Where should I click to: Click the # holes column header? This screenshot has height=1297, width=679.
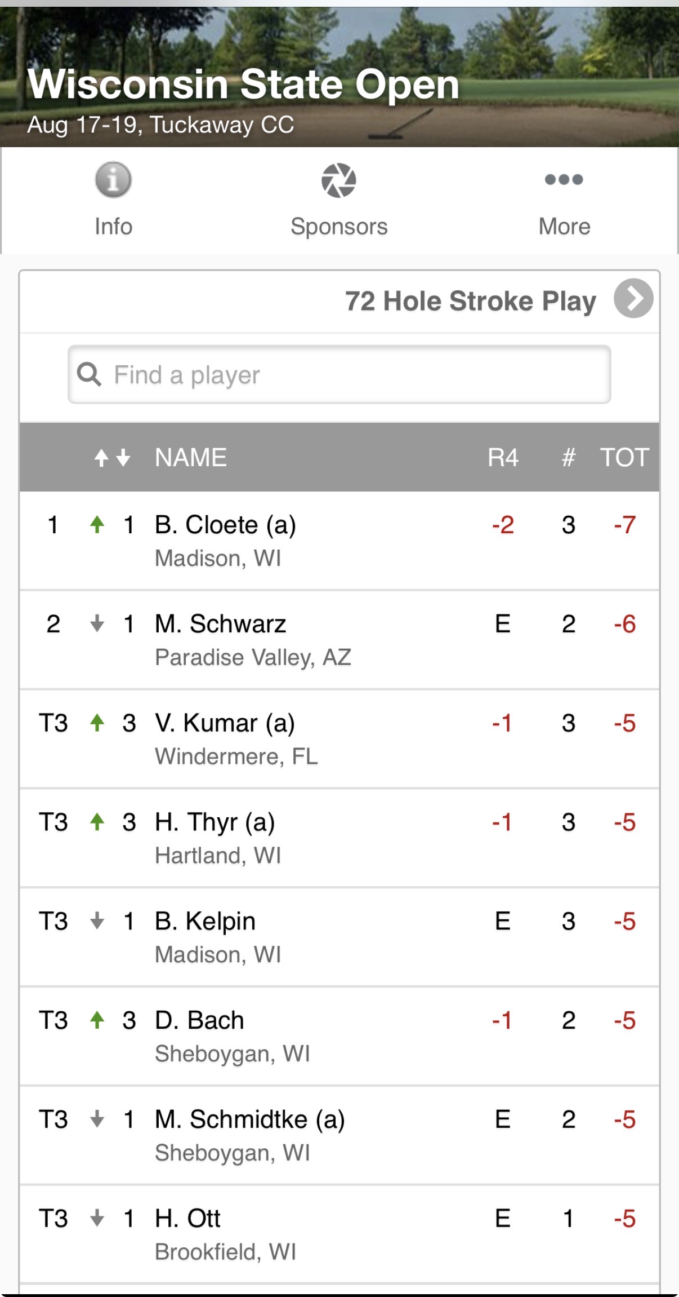click(569, 457)
